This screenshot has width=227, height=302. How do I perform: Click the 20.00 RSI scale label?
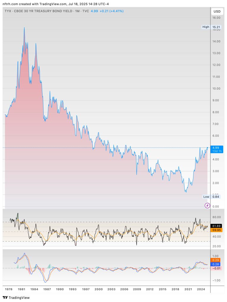(216, 246)
